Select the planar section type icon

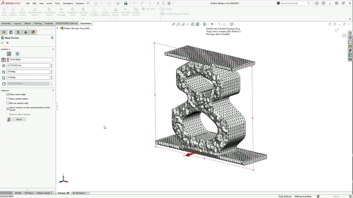(9, 54)
